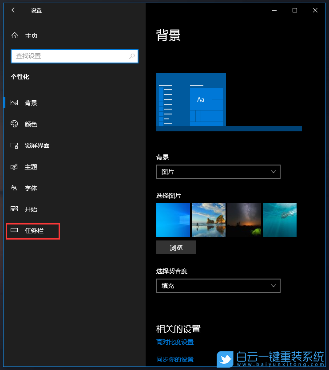Click the palette icon beside 颜色
Viewport: 329px width, 370px height.
coord(14,124)
